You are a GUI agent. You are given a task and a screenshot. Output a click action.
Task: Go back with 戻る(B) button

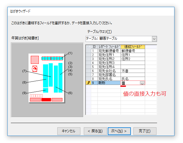point(95,131)
